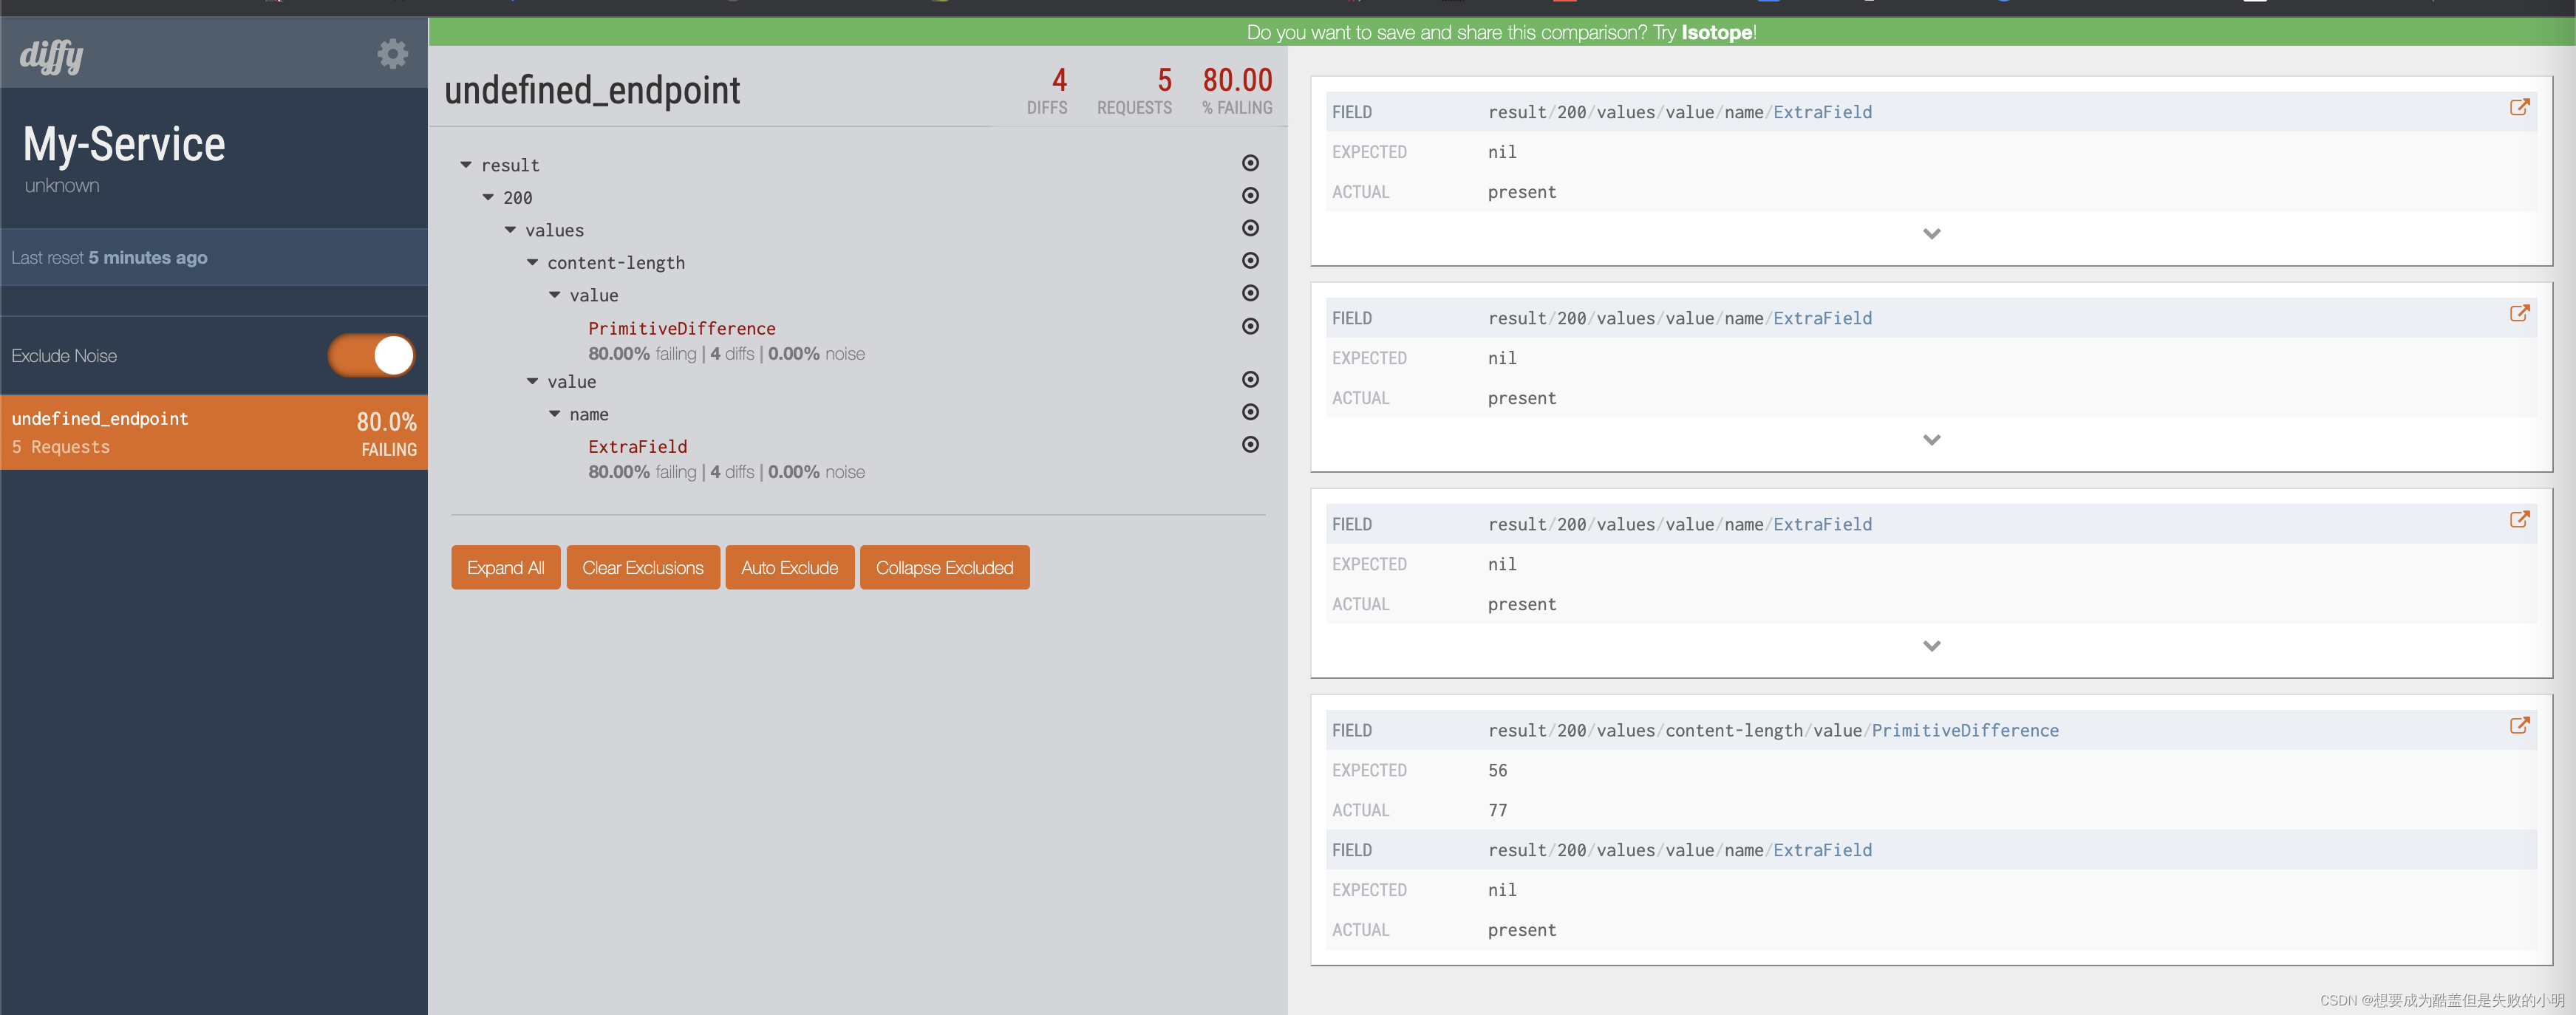Toggle the Exclude Noise switch
Screen dimensions: 2576x1015
coord(371,355)
